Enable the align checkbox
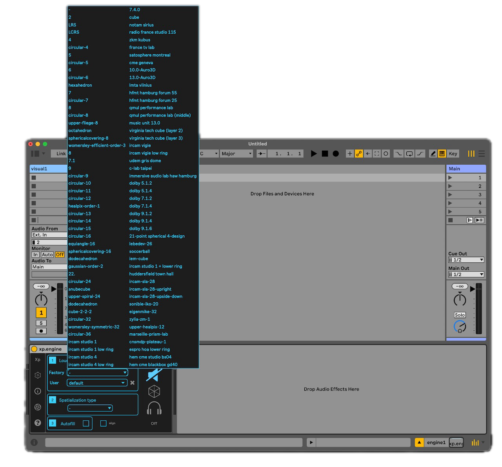Screen dimensions: 502x467 point(103,423)
